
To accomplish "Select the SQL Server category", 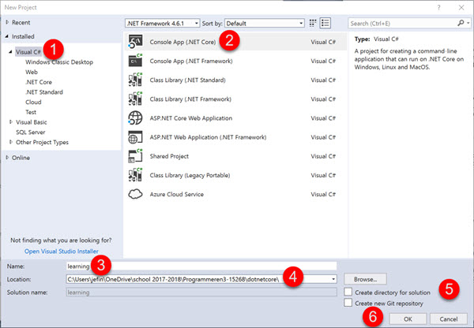I will click(x=31, y=132).
